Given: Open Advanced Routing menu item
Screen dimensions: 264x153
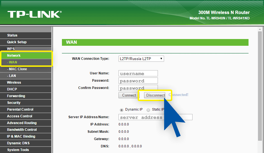Looking at the screenshot, I should [x=26, y=123].
